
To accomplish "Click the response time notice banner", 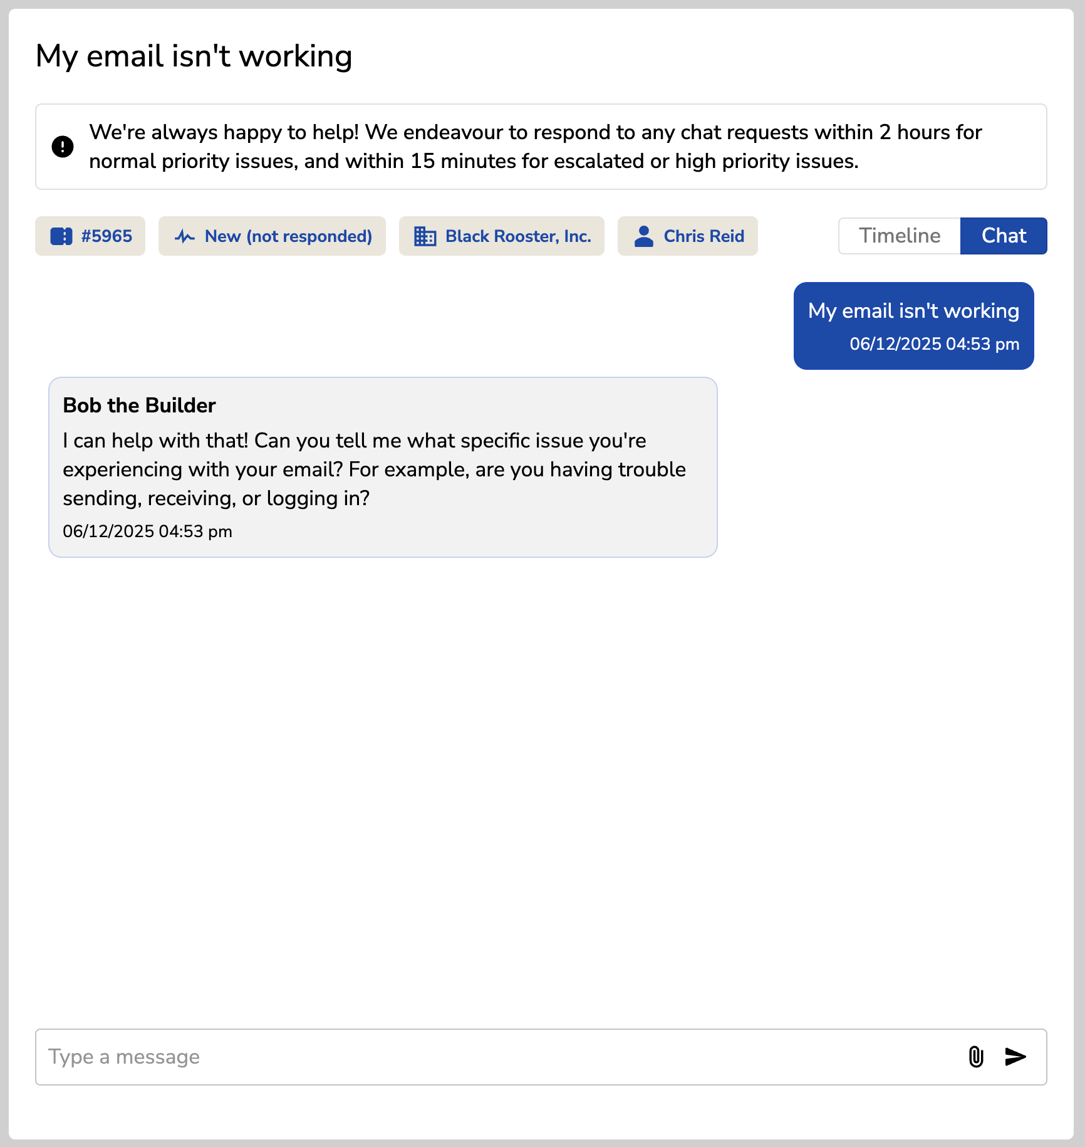I will (x=541, y=147).
